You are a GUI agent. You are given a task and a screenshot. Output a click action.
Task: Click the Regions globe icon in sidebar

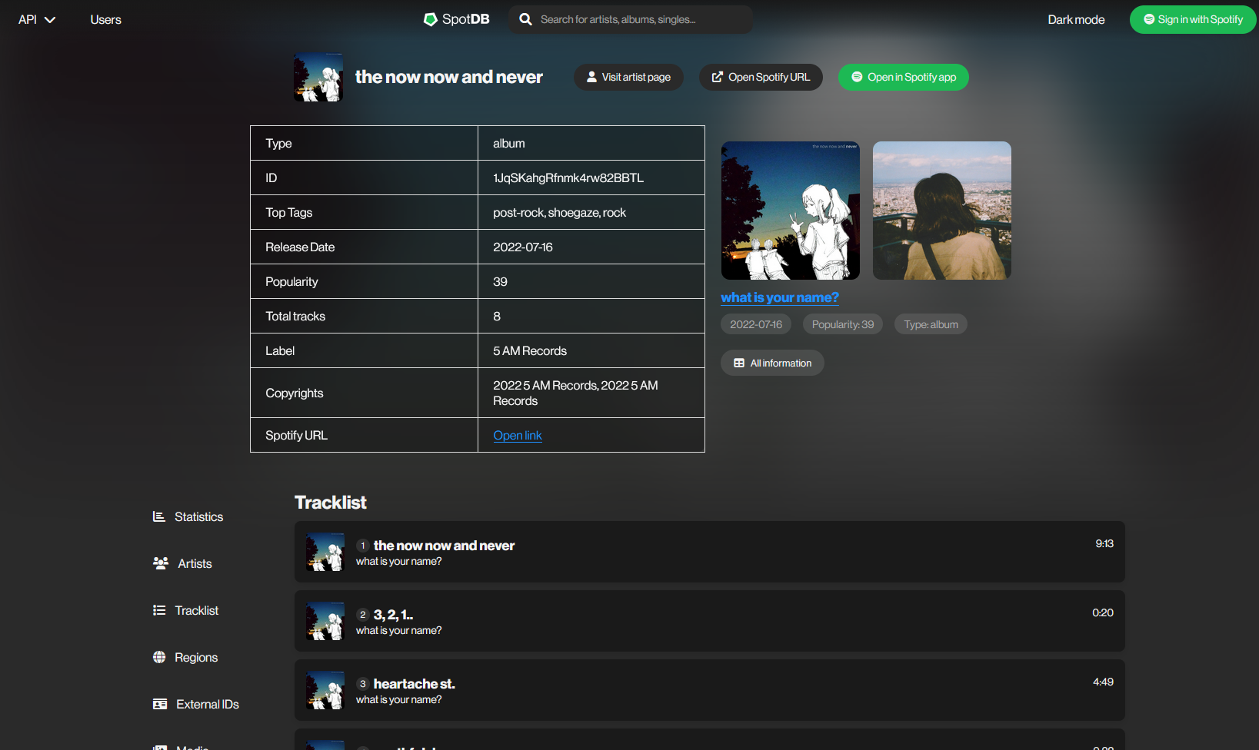(159, 657)
